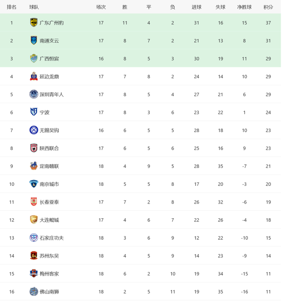Viewport: 284px width, 303px height.
Task: Click the 宁波 blue shield logo
Action: point(34,112)
